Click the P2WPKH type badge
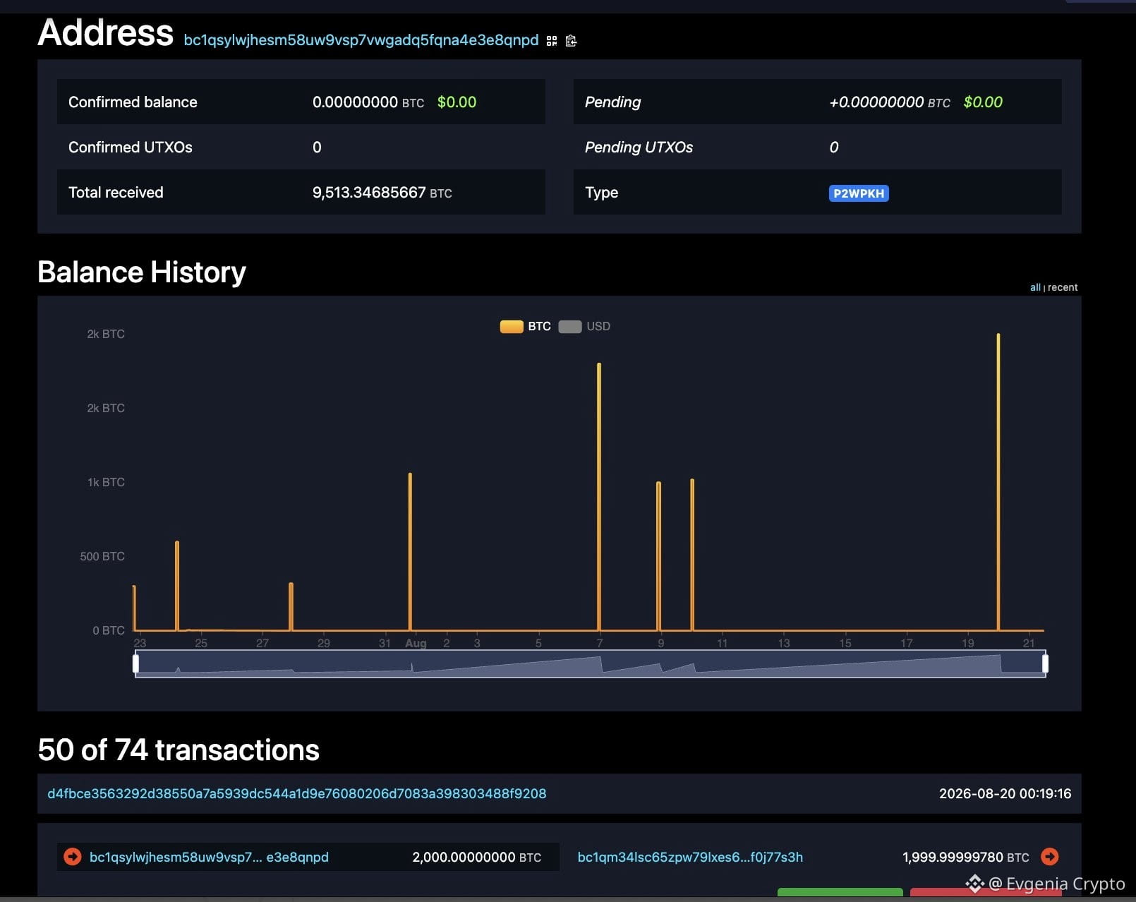The width and height of the screenshot is (1136, 902). 859,193
